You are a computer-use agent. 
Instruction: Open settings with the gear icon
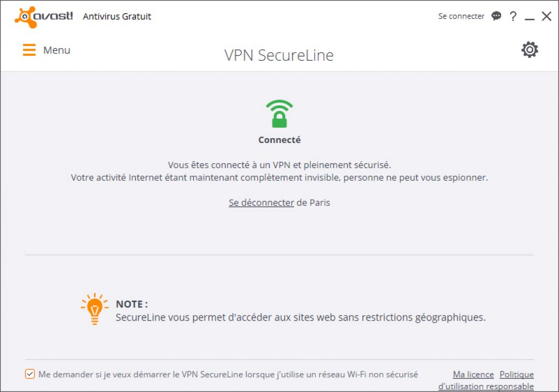coord(530,50)
